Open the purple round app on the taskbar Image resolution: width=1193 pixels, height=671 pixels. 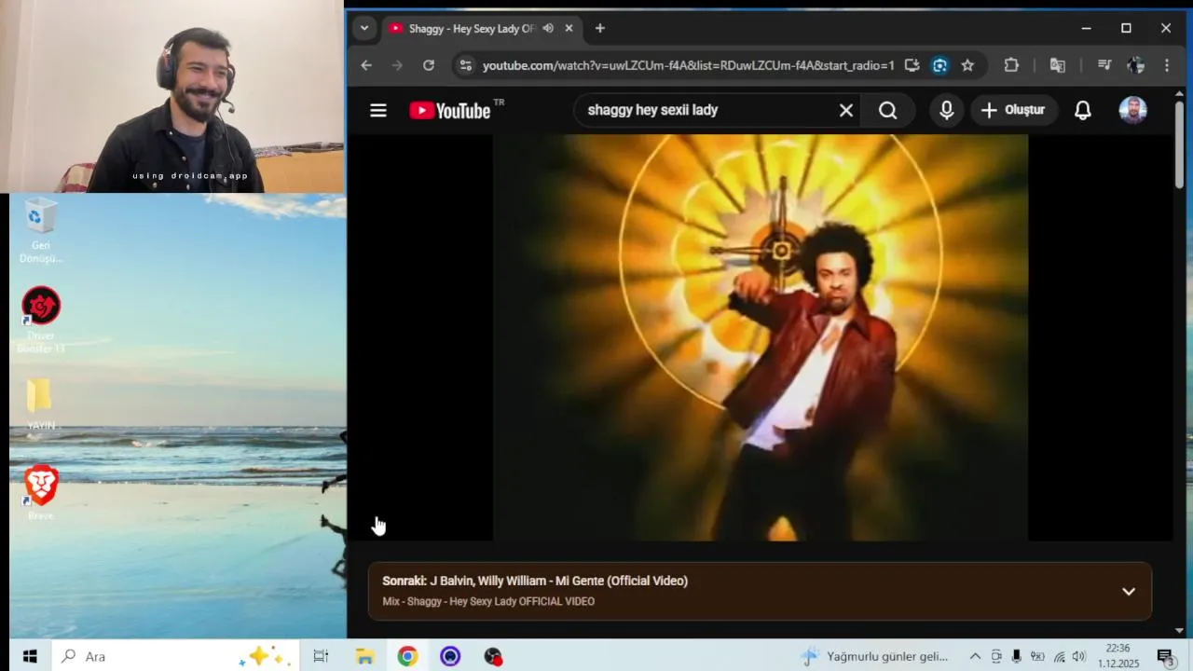click(x=450, y=656)
